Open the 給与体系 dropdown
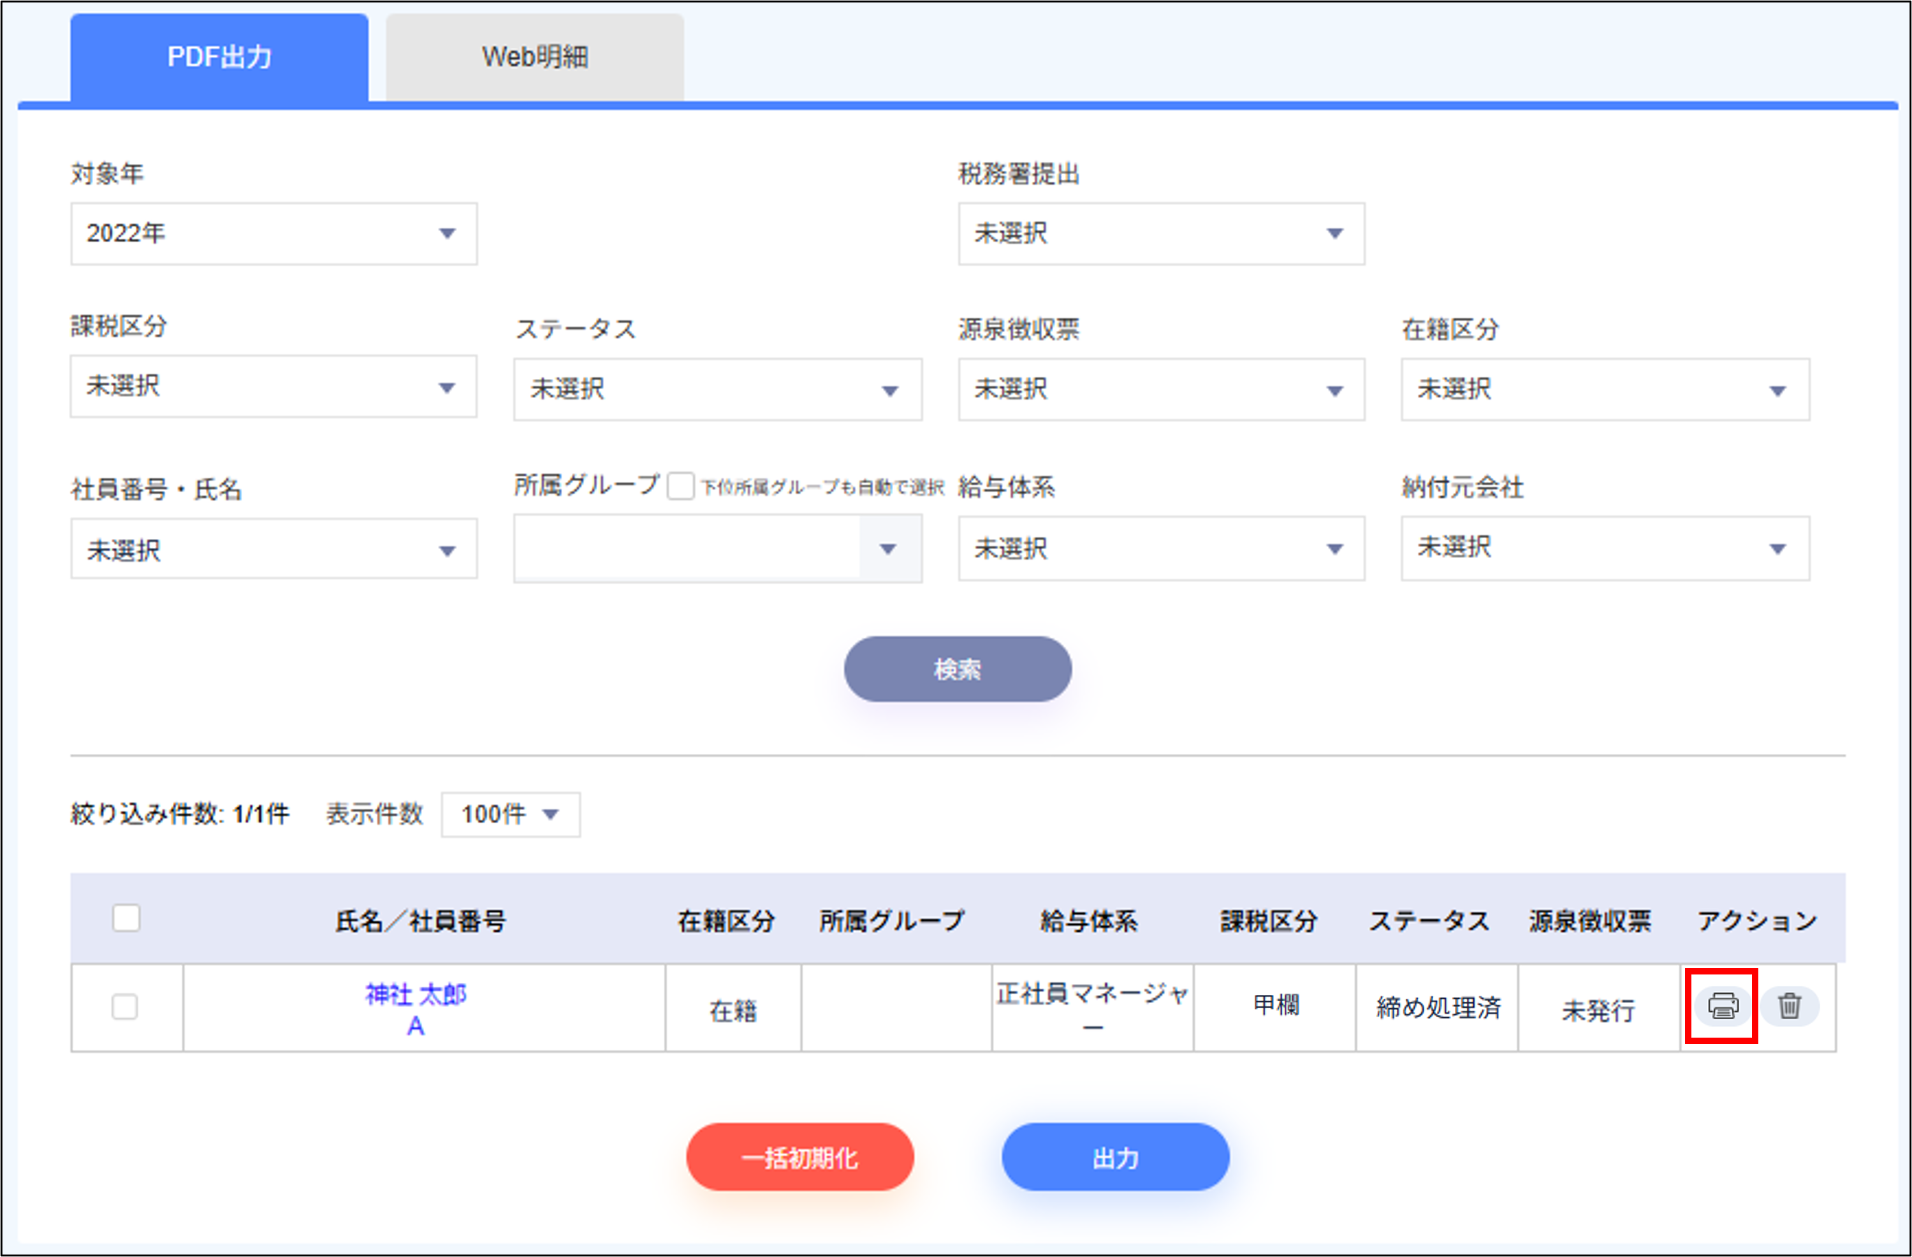Image resolution: width=1912 pixels, height=1257 pixels. click(x=1161, y=549)
